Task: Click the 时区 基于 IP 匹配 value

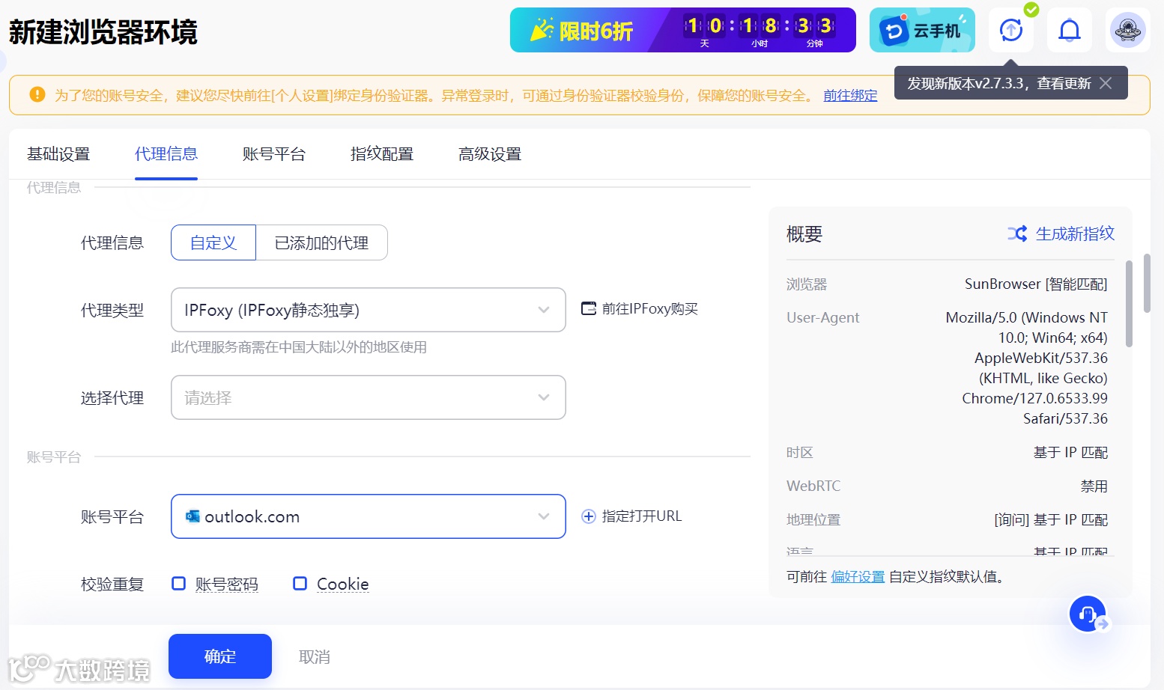Action: 1070,452
